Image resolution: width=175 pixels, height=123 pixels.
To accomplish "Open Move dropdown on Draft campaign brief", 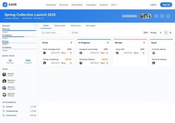I will (x=66, y=53).
